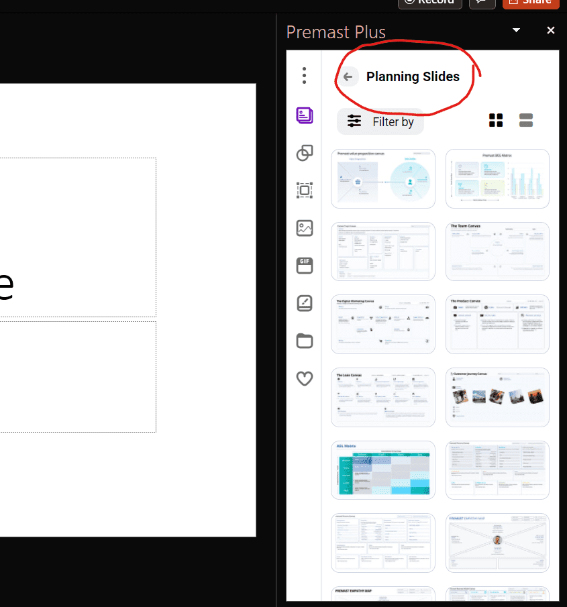This screenshot has width=567, height=607.
Task: Switch to grid view layout
Action: coord(496,120)
